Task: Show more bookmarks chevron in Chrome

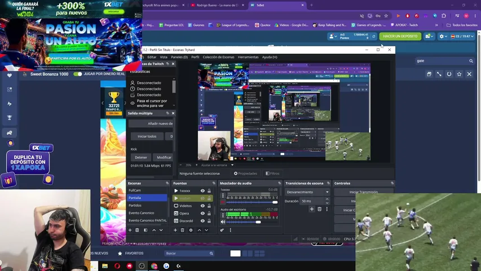Action: click(x=436, y=25)
